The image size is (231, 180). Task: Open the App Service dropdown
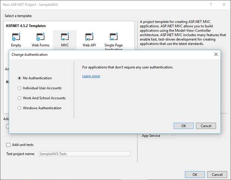[x=158, y=136]
